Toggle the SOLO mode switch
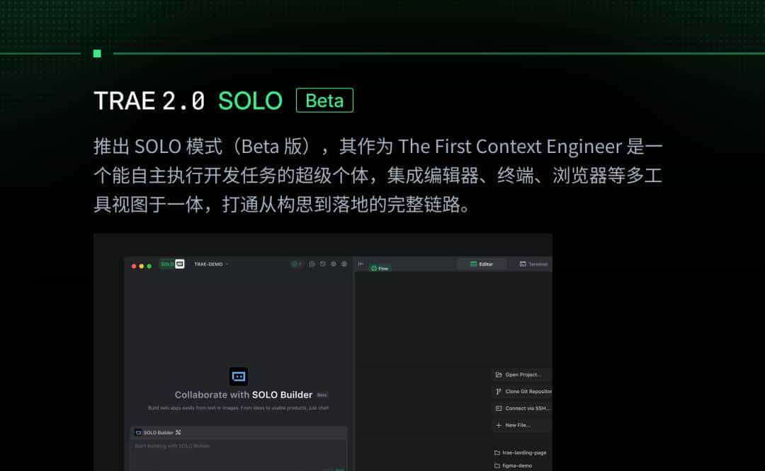This screenshot has height=471, width=765. coord(172,264)
